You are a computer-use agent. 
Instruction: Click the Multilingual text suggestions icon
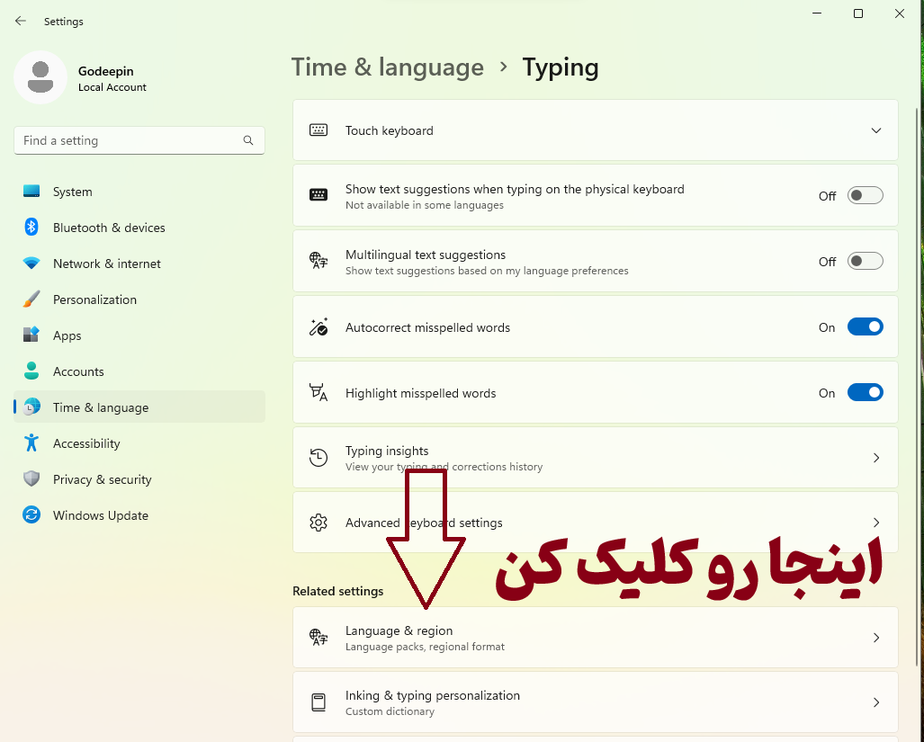pyautogui.click(x=318, y=260)
